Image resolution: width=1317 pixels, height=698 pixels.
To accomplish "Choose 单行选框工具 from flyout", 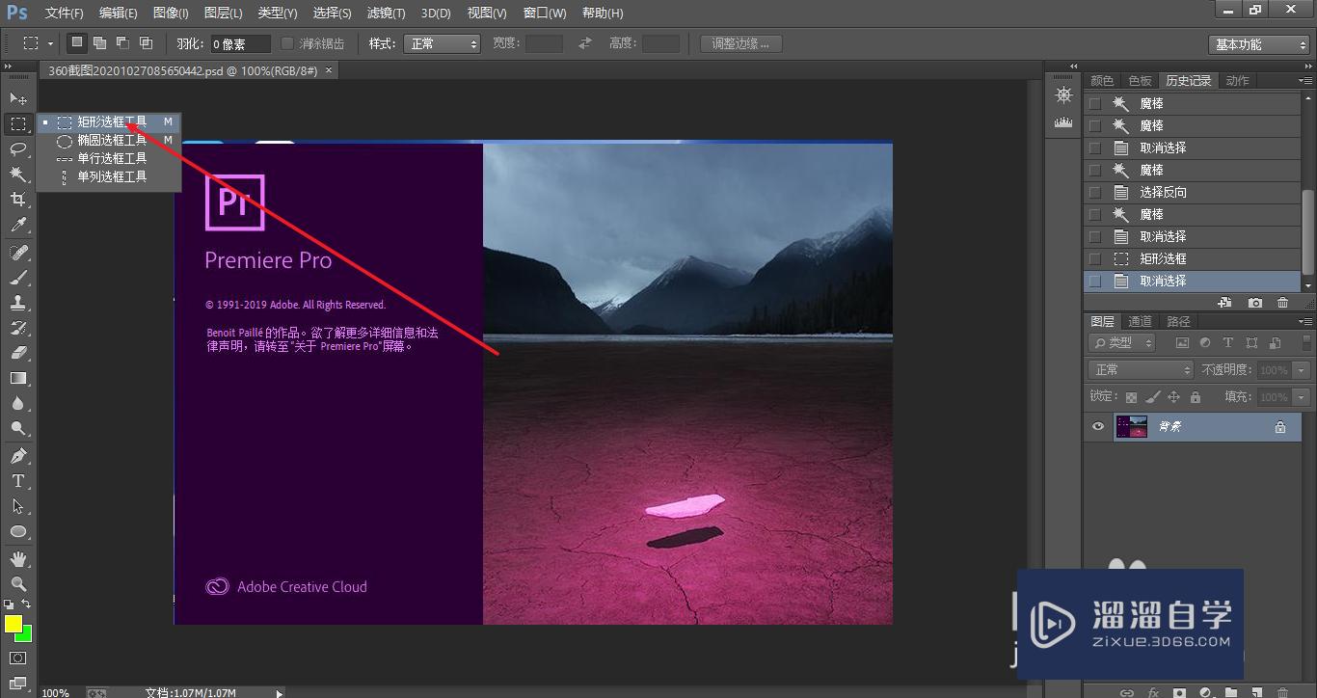I will click(109, 158).
